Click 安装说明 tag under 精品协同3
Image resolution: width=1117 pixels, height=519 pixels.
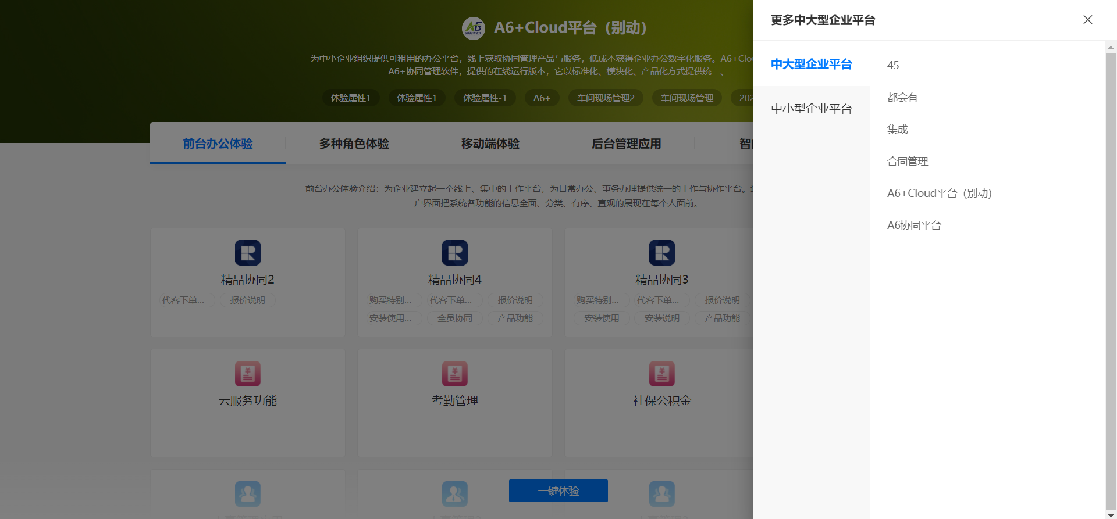662,318
